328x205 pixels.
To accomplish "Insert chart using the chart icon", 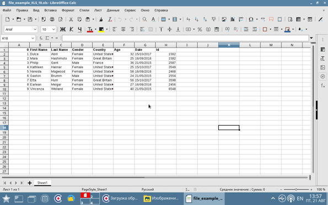I will (x=233, y=19).
